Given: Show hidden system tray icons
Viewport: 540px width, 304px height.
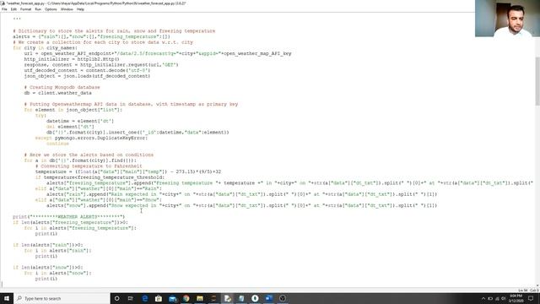Looking at the screenshot, I should pyautogui.click(x=483, y=298).
